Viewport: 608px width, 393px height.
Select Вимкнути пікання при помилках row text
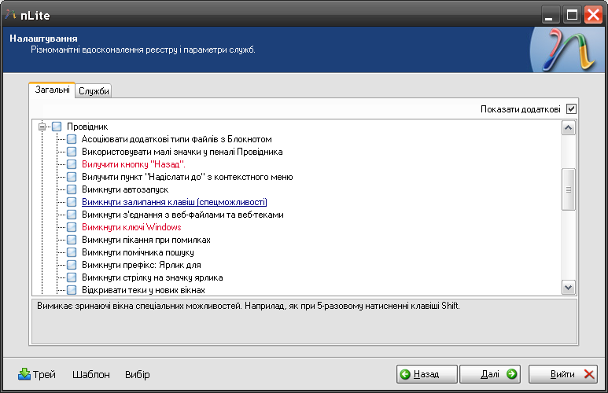[x=146, y=240]
